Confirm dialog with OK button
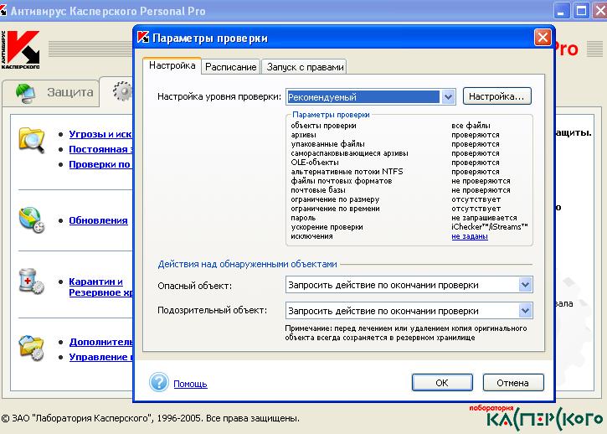This screenshot has height=434, width=607. (442, 383)
